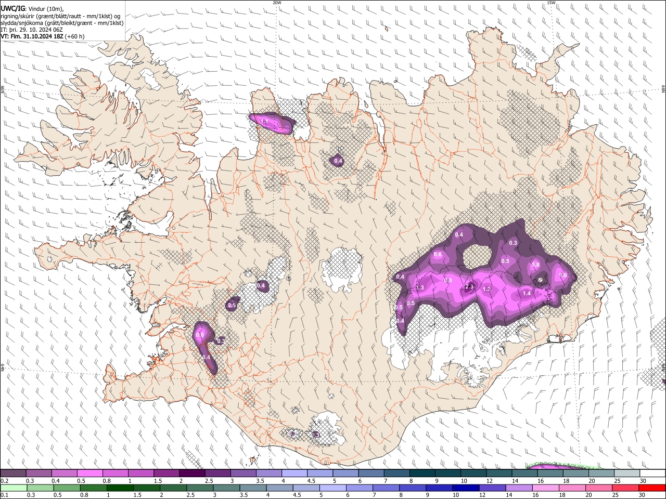Click the pale green 0.1 swatch in lower legend
This screenshot has height=499, width=666.
coord(13,488)
